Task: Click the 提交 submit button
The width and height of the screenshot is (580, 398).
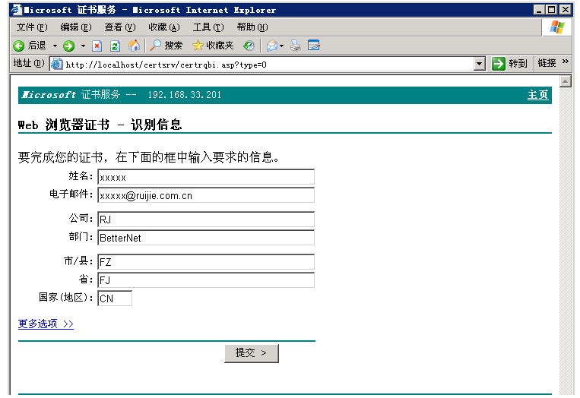Action: coord(251,353)
